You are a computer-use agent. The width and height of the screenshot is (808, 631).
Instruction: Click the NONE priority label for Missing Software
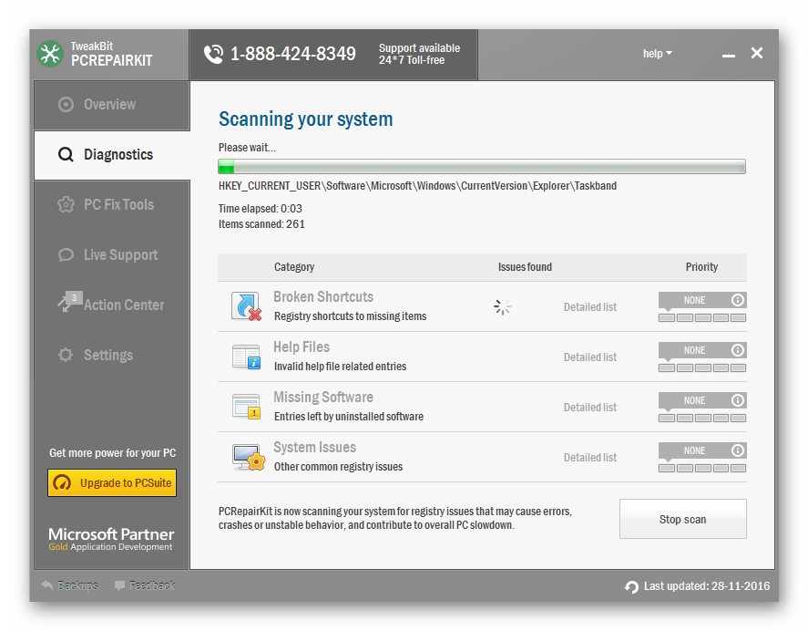coord(694,400)
